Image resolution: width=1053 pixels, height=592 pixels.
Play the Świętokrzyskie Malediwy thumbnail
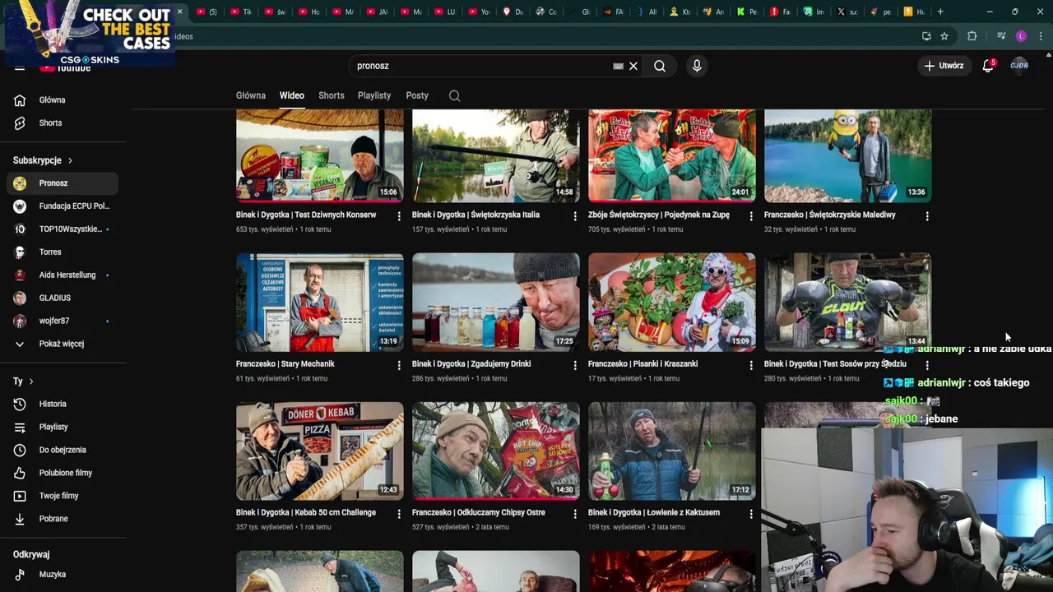coord(848,156)
